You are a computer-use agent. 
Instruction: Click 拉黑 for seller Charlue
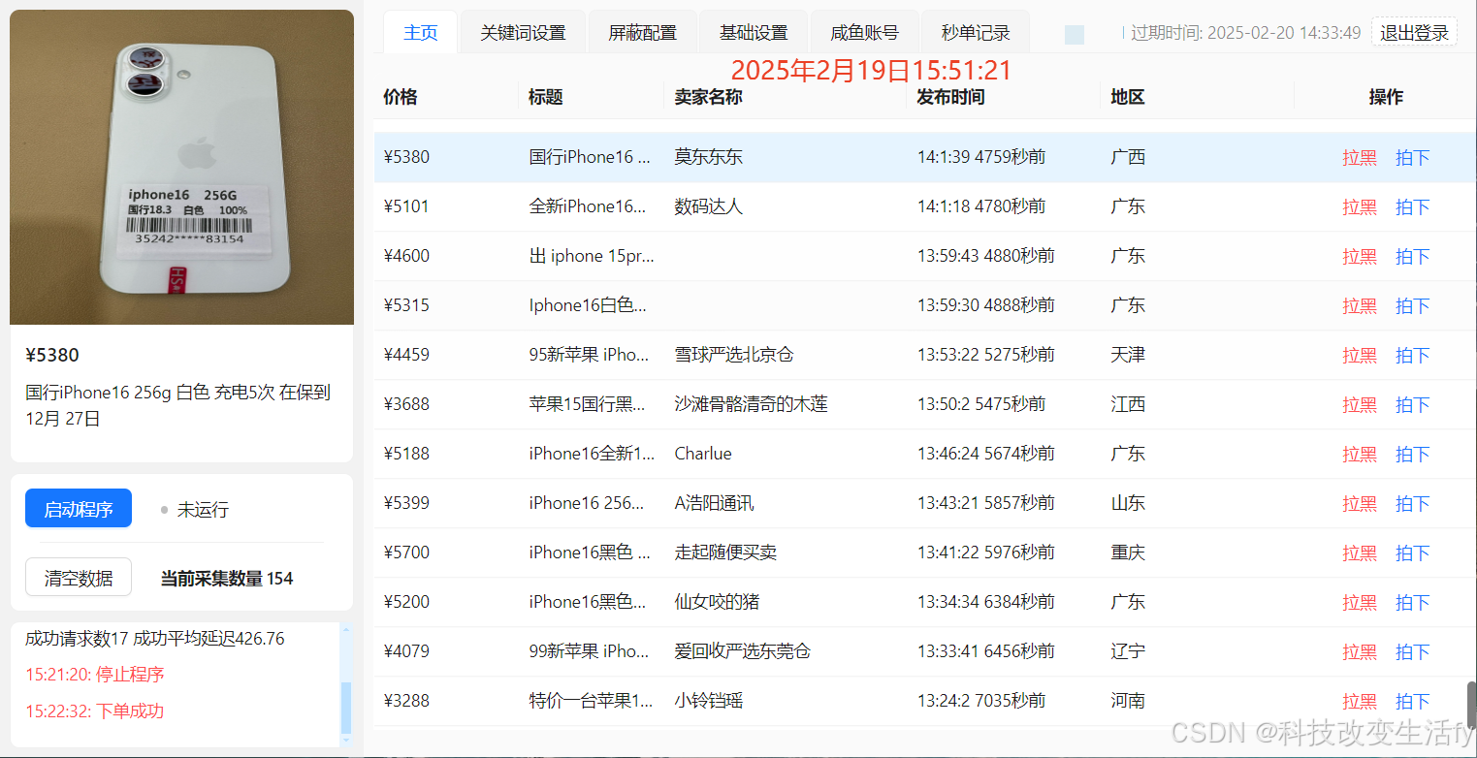pos(1360,454)
